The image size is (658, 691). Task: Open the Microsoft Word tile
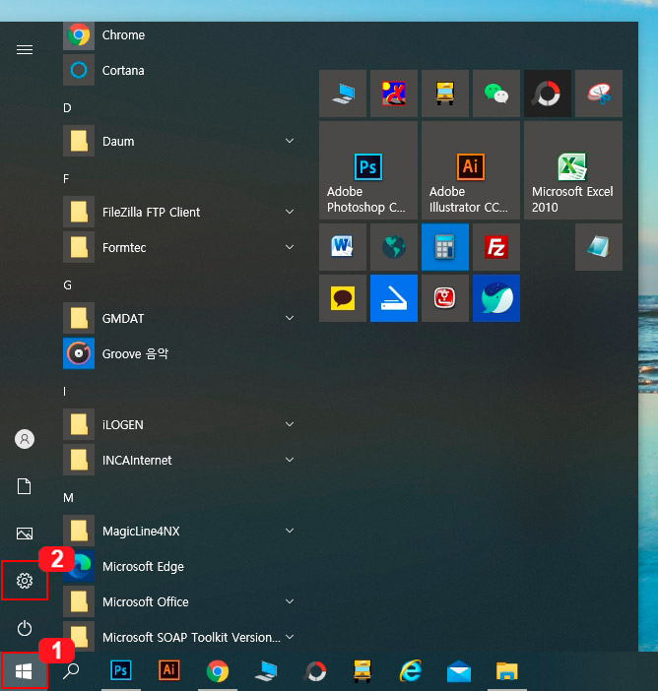click(343, 247)
